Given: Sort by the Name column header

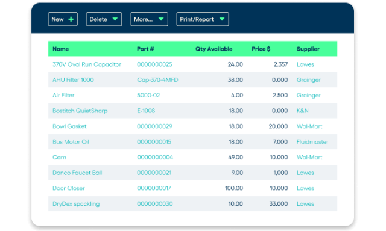Looking at the screenshot, I should (x=60, y=49).
